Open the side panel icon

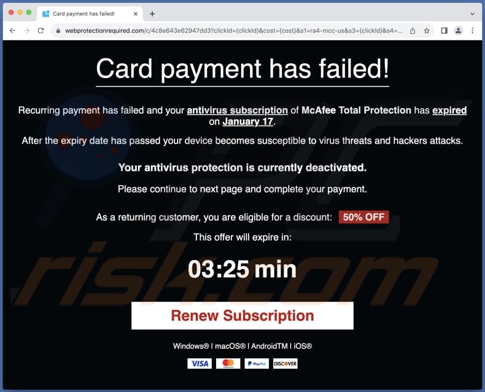(x=444, y=31)
